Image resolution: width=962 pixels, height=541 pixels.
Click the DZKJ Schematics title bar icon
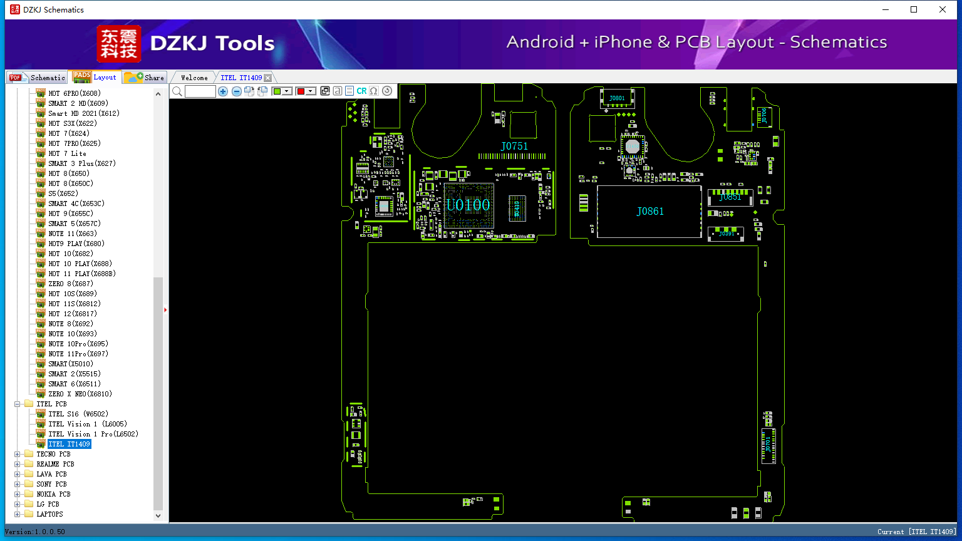(15, 9)
